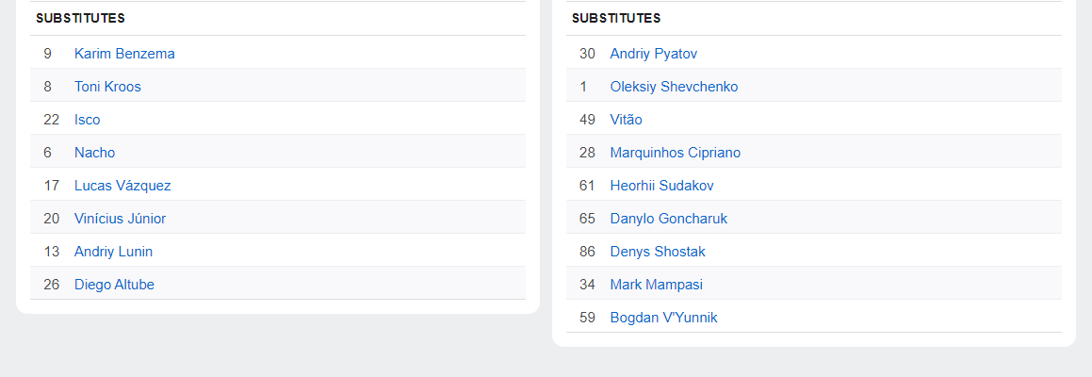Click the Vinícius Júnior link
This screenshot has height=377, width=1092.
(x=120, y=219)
